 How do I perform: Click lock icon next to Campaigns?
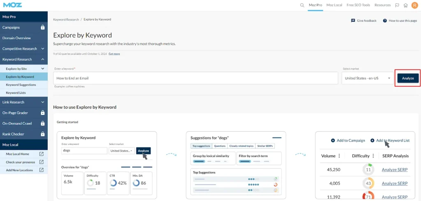42,27
